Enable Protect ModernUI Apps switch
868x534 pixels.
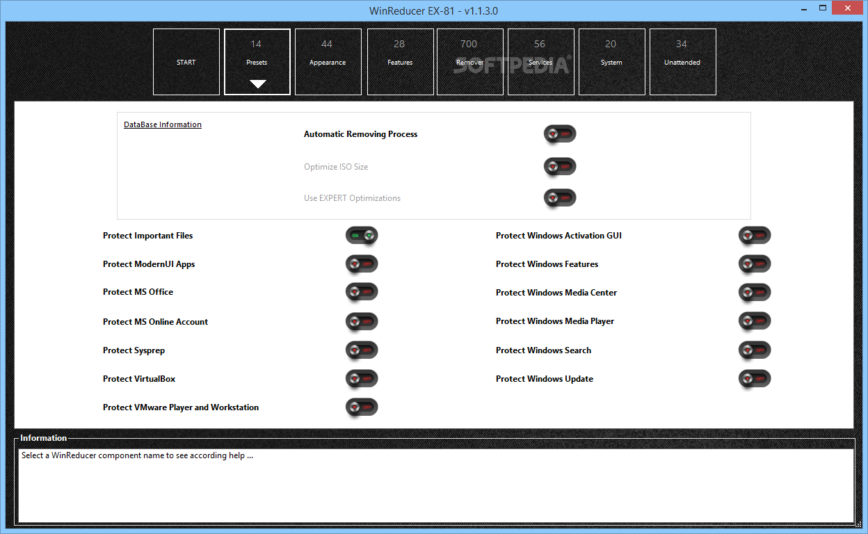[x=362, y=264]
